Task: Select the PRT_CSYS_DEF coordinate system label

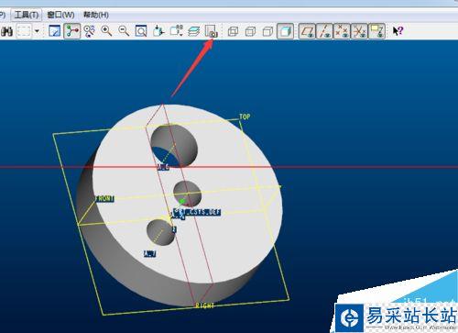Action: coord(197,212)
